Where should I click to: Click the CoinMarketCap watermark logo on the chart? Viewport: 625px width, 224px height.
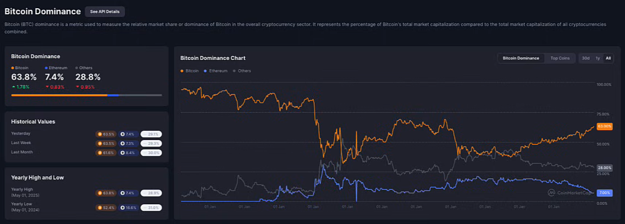tap(551, 193)
